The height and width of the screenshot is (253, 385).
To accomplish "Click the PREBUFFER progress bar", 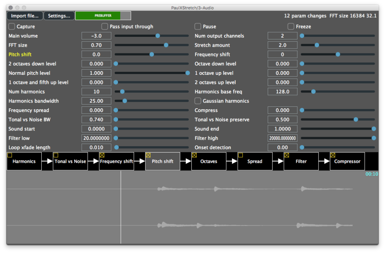I will click(103, 16).
